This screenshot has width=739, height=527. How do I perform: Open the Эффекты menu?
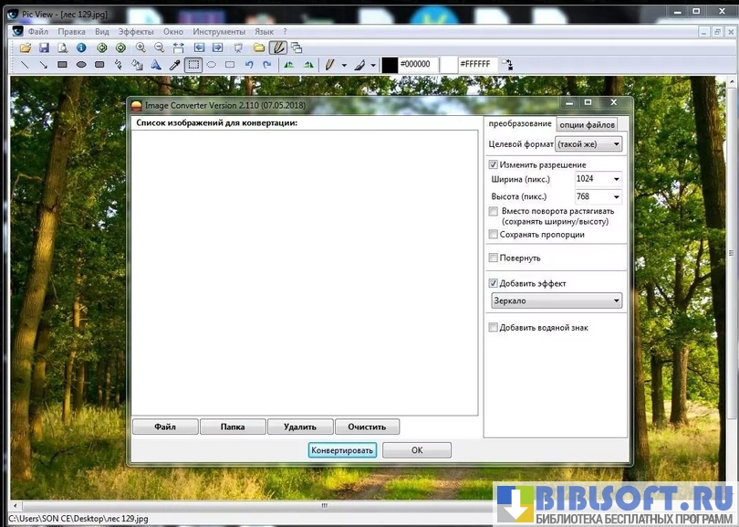point(136,31)
